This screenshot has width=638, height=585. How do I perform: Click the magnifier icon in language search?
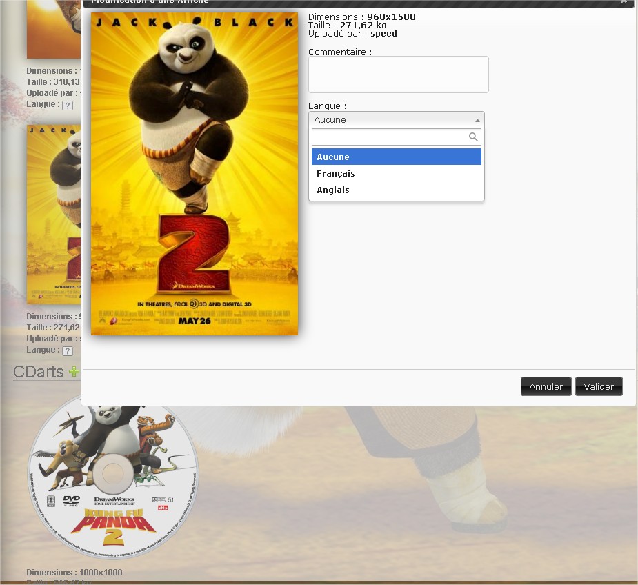tap(473, 137)
